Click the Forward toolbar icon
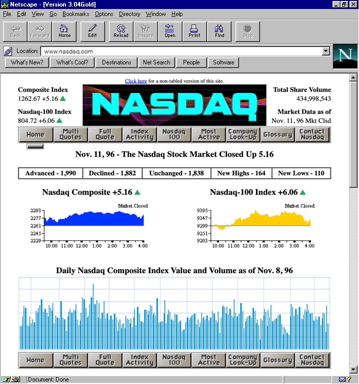This screenshot has width=359, height=384. point(39,31)
